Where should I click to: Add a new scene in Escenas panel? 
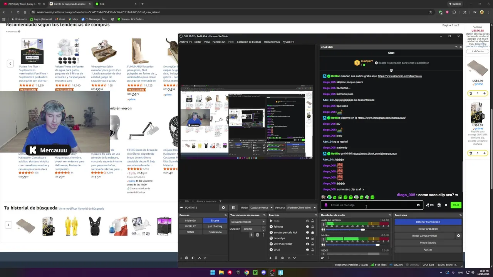coord(181,258)
